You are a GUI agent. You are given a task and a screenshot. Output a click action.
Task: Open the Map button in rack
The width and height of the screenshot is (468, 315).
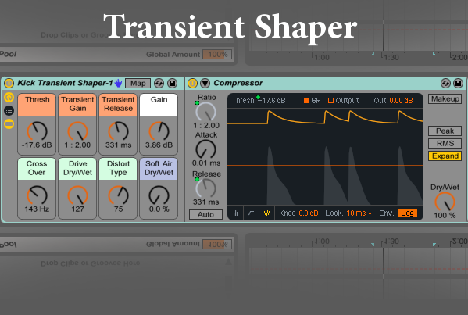pos(138,84)
